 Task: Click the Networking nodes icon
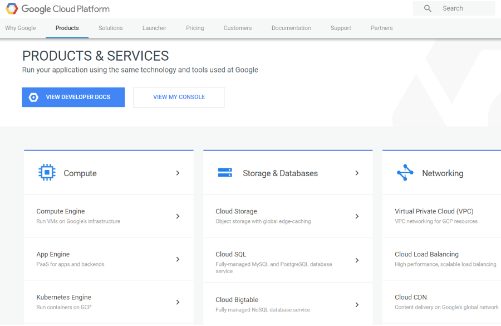coord(405,173)
